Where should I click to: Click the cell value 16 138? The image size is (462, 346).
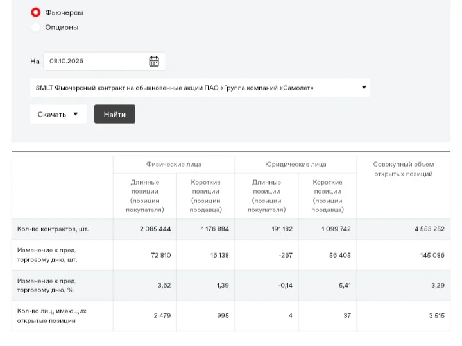(219, 255)
